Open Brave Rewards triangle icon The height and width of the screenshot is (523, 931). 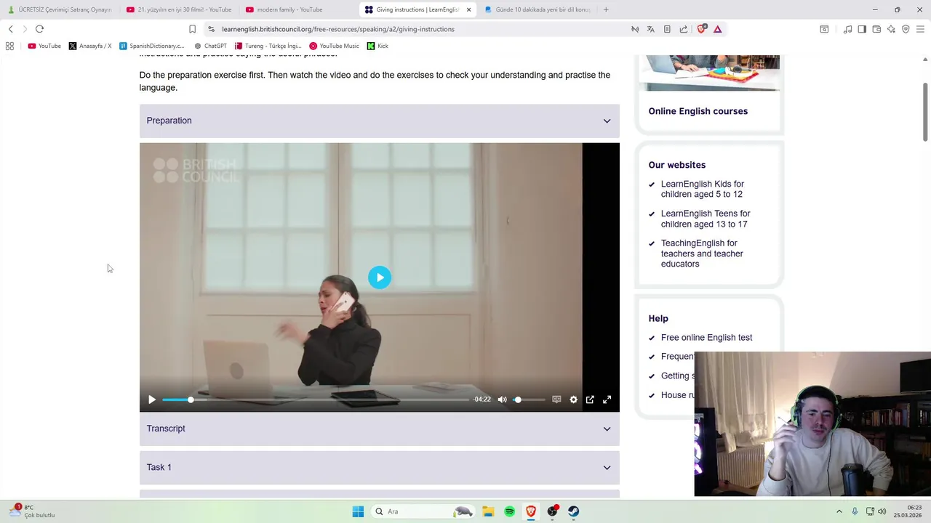(x=717, y=29)
